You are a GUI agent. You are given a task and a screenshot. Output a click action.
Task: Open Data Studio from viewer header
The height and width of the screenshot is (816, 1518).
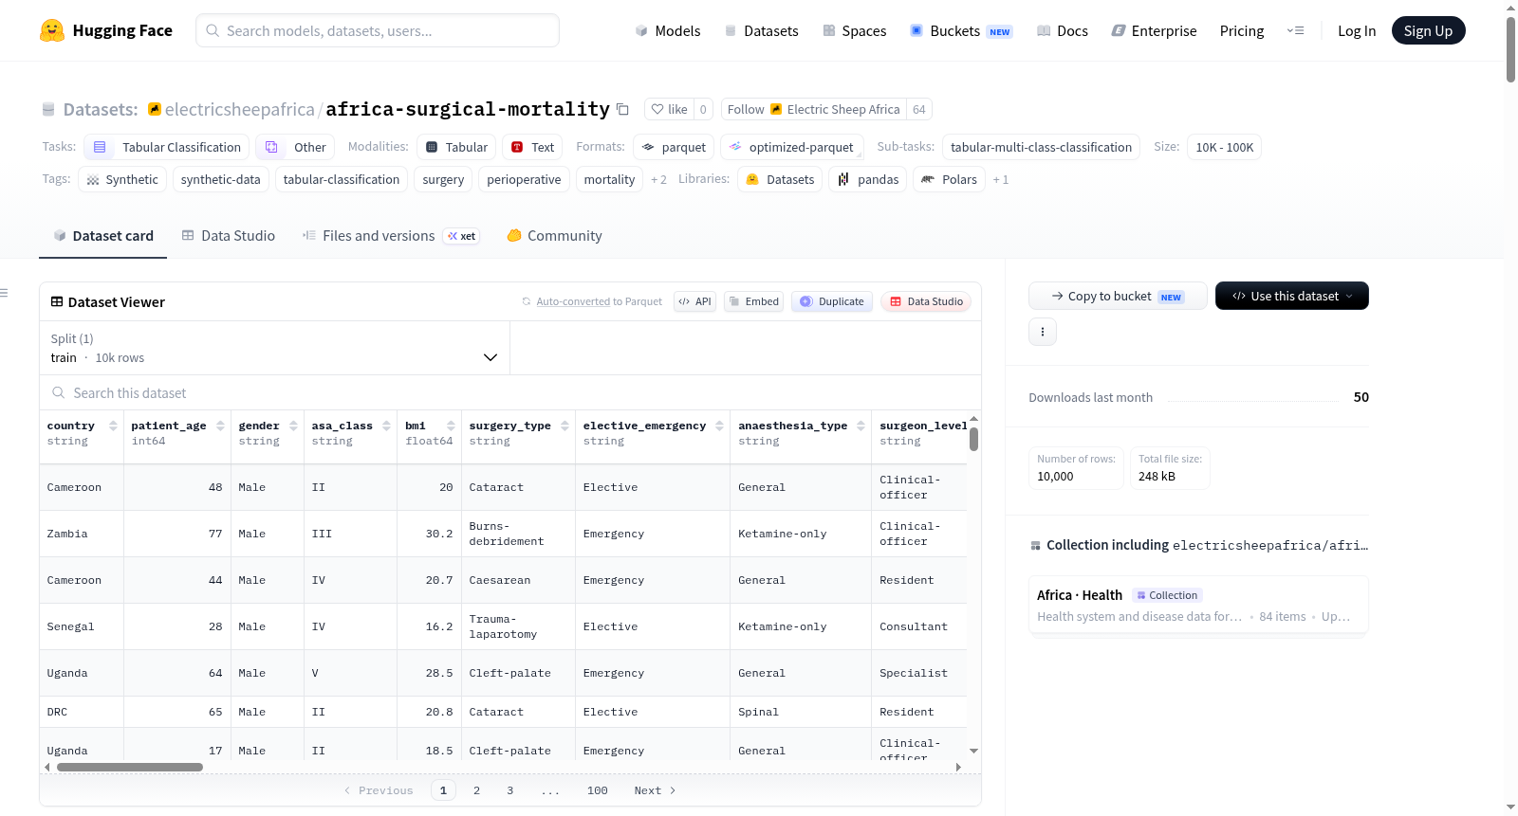click(x=926, y=301)
